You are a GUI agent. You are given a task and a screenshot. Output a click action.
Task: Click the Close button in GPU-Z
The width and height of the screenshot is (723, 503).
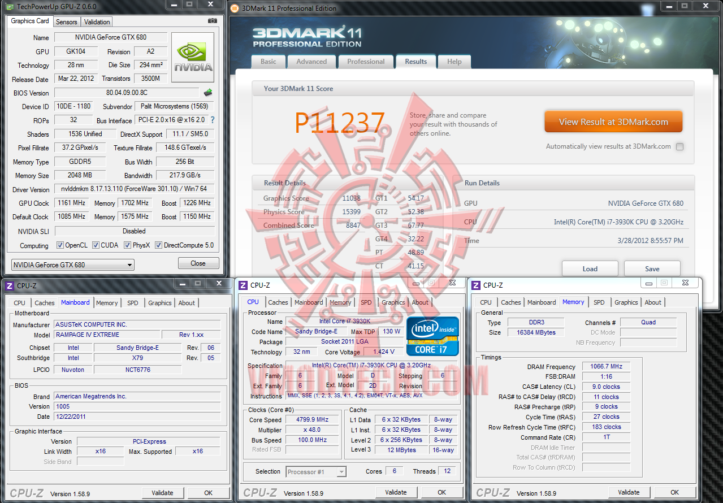(x=198, y=263)
